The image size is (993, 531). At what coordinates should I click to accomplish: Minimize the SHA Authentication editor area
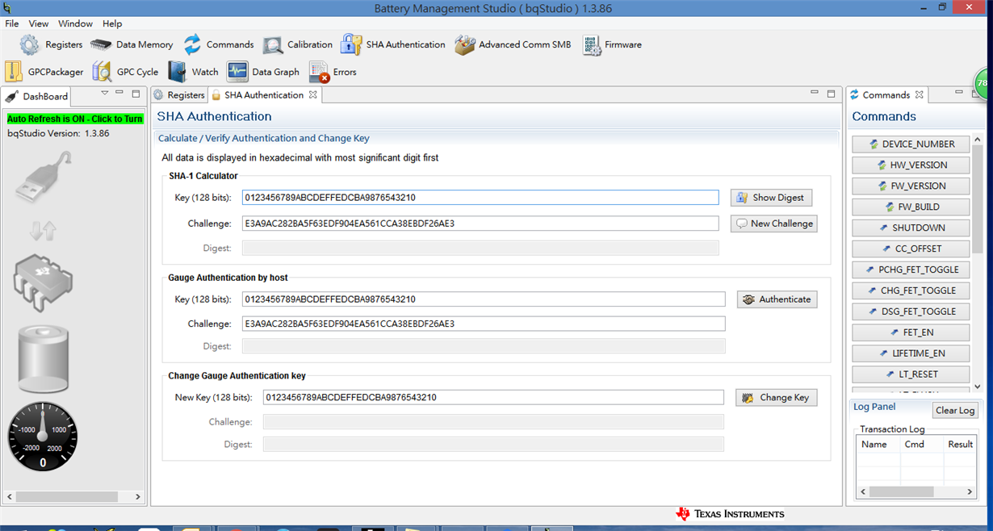(815, 94)
